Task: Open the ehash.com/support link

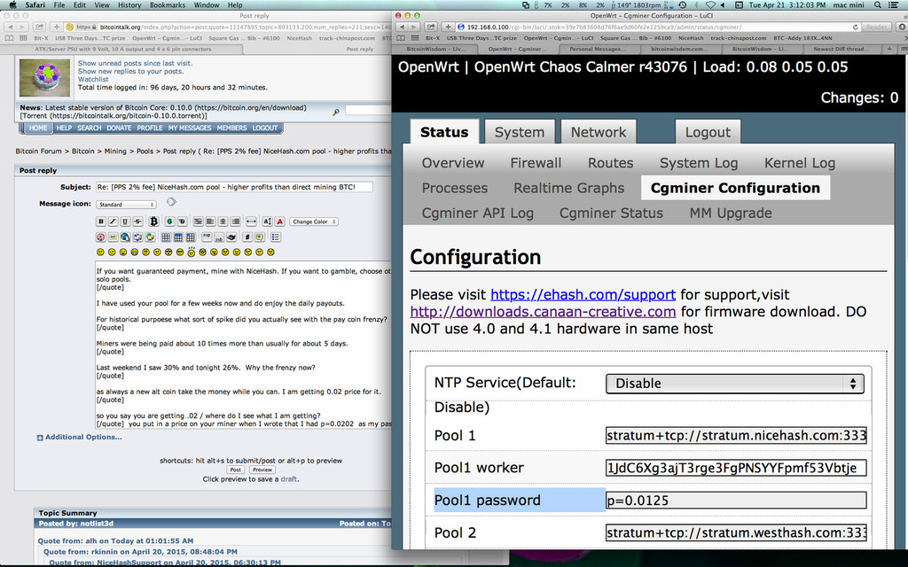Action: pos(583,294)
